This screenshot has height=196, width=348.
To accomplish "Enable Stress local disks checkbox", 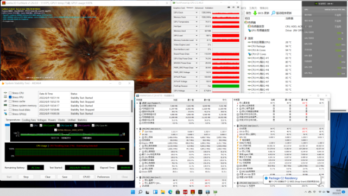I will point(10,110).
